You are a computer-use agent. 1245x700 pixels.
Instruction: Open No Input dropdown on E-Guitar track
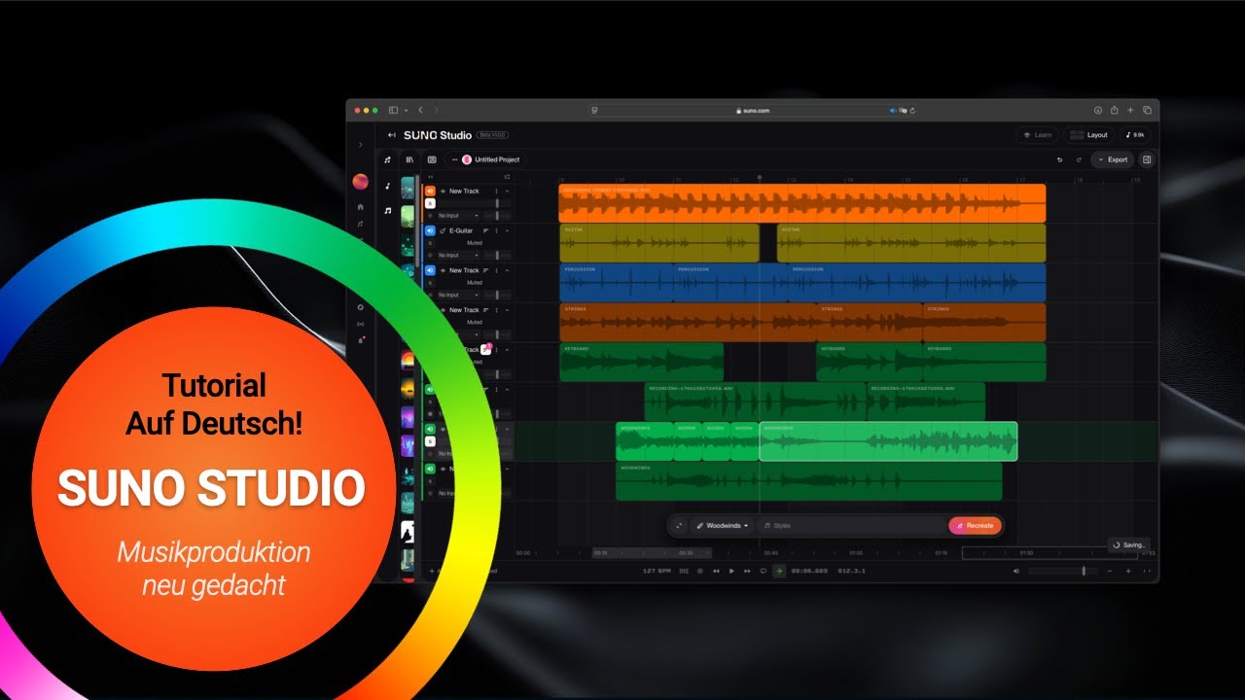pos(458,256)
